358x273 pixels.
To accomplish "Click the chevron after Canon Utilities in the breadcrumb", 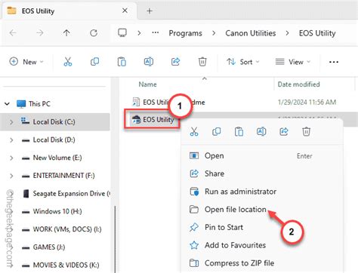I will click(287, 33).
